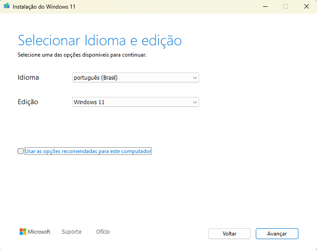The height and width of the screenshot is (250, 317).
Task: Open the Suporte link
Action: pos(72,231)
